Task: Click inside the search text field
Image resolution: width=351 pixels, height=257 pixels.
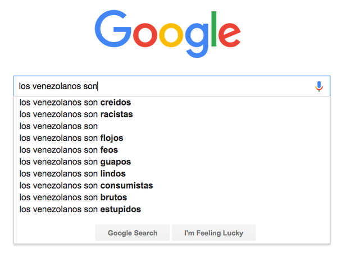Action: pyautogui.click(x=165, y=86)
